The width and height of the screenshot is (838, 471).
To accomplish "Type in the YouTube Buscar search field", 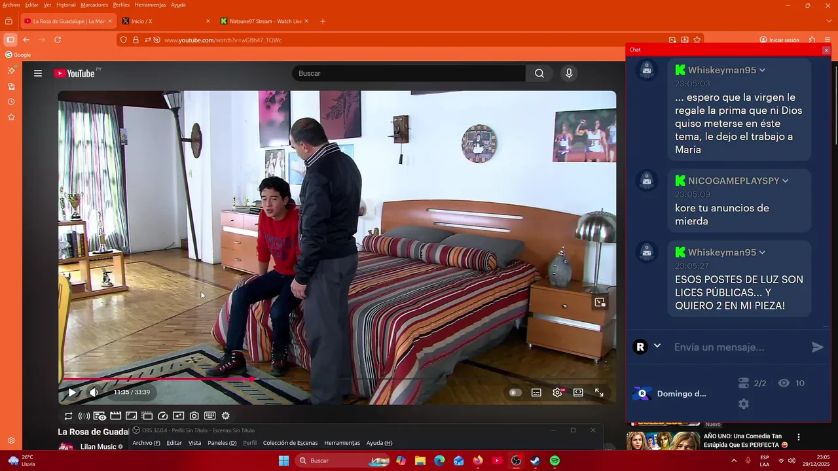I will pyautogui.click(x=409, y=73).
